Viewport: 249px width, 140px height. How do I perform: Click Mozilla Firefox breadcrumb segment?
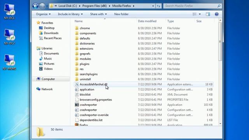[x=122, y=6]
